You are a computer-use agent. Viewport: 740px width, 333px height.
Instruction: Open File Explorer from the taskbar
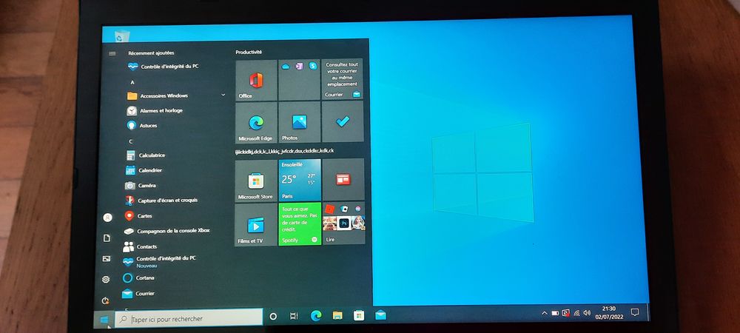pyautogui.click(x=337, y=315)
